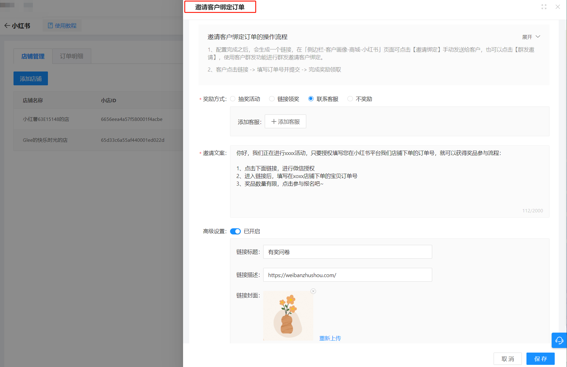The image size is (567, 367).
Task: Click the 保存 button
Action: pos(540,359)
